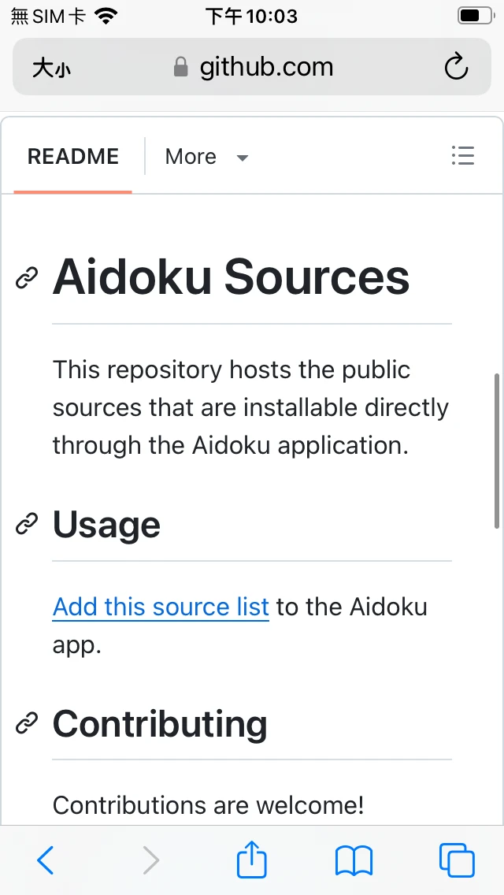Expand the More dropdown menu
504x895 pixels.
point(206,157)
